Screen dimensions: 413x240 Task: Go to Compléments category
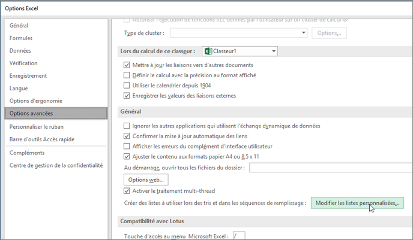(27, 153)
